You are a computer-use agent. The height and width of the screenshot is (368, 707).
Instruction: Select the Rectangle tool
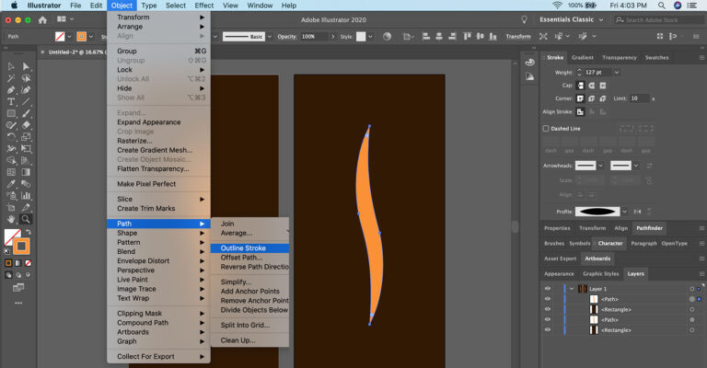11,113
